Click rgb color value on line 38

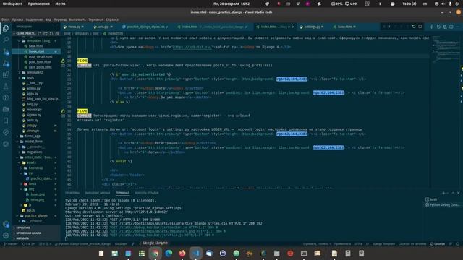coord(328,147)
